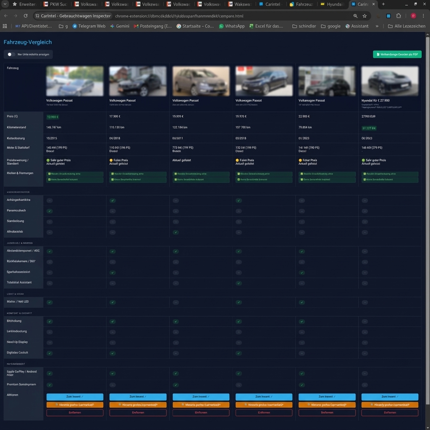Expand the 'g' bookmark folder
The width and height of the screenshot is (430, 430).
coord(63,26)
